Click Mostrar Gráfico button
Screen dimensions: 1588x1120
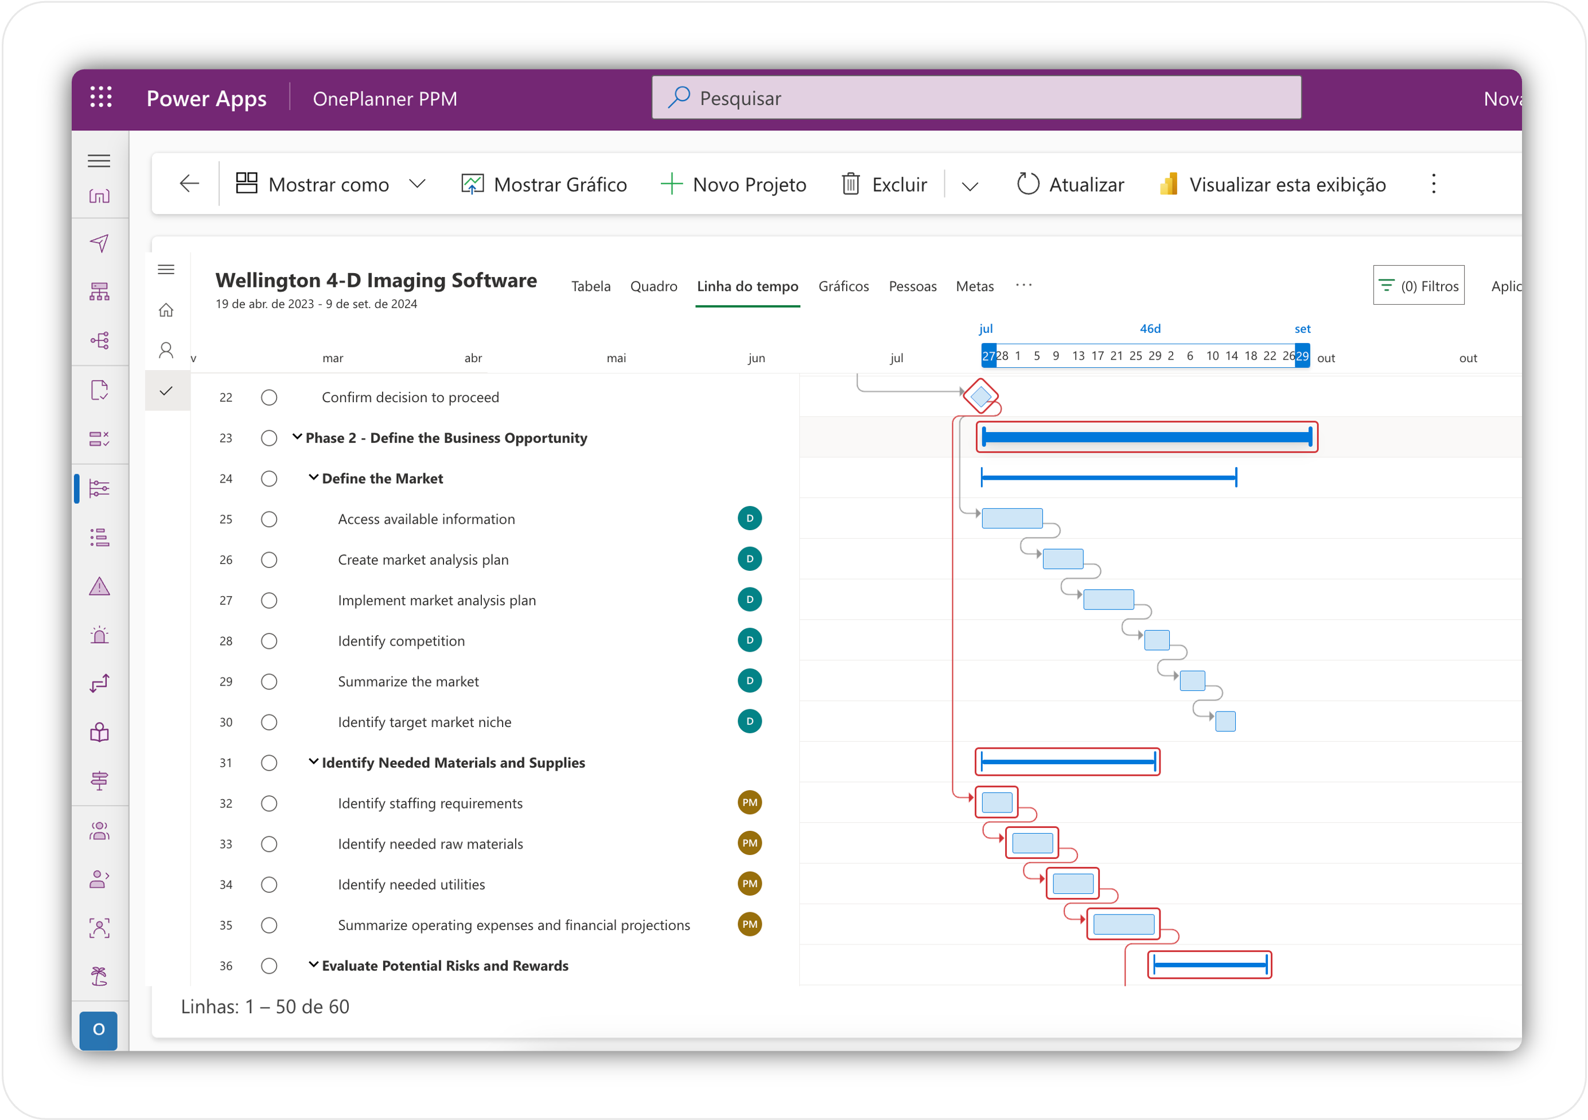(x=544, y=184)
